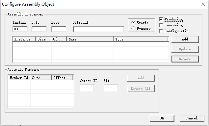
Task: Click the Of... column header
Action: tap(59, 39)
